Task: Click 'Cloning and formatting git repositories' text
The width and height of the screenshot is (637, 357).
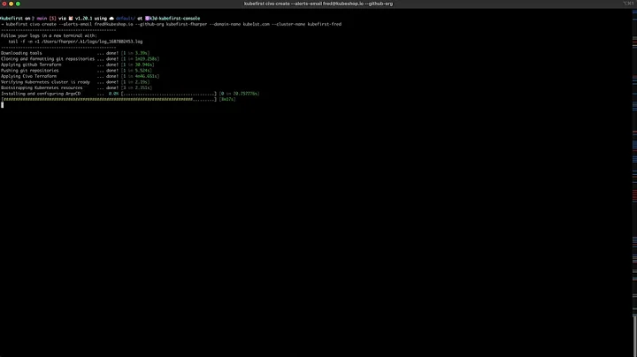Action: (x=48, y=59)
